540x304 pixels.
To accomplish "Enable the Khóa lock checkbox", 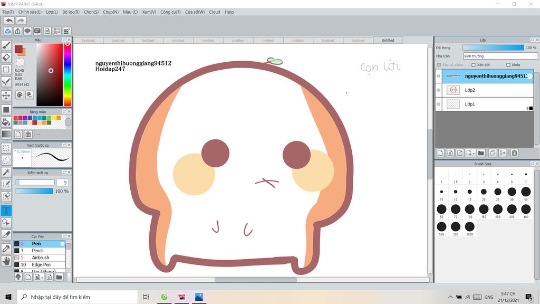I will [508, 65].
